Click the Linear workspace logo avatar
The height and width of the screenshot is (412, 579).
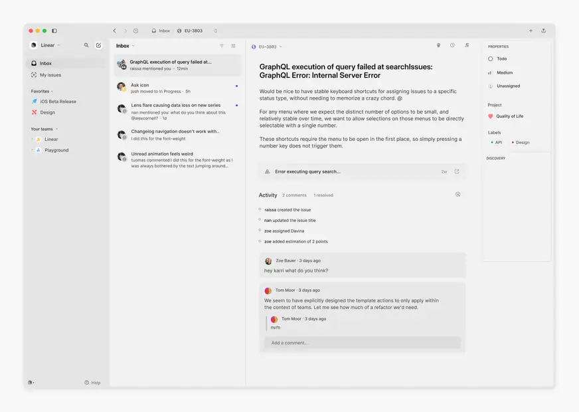point(34,45)
